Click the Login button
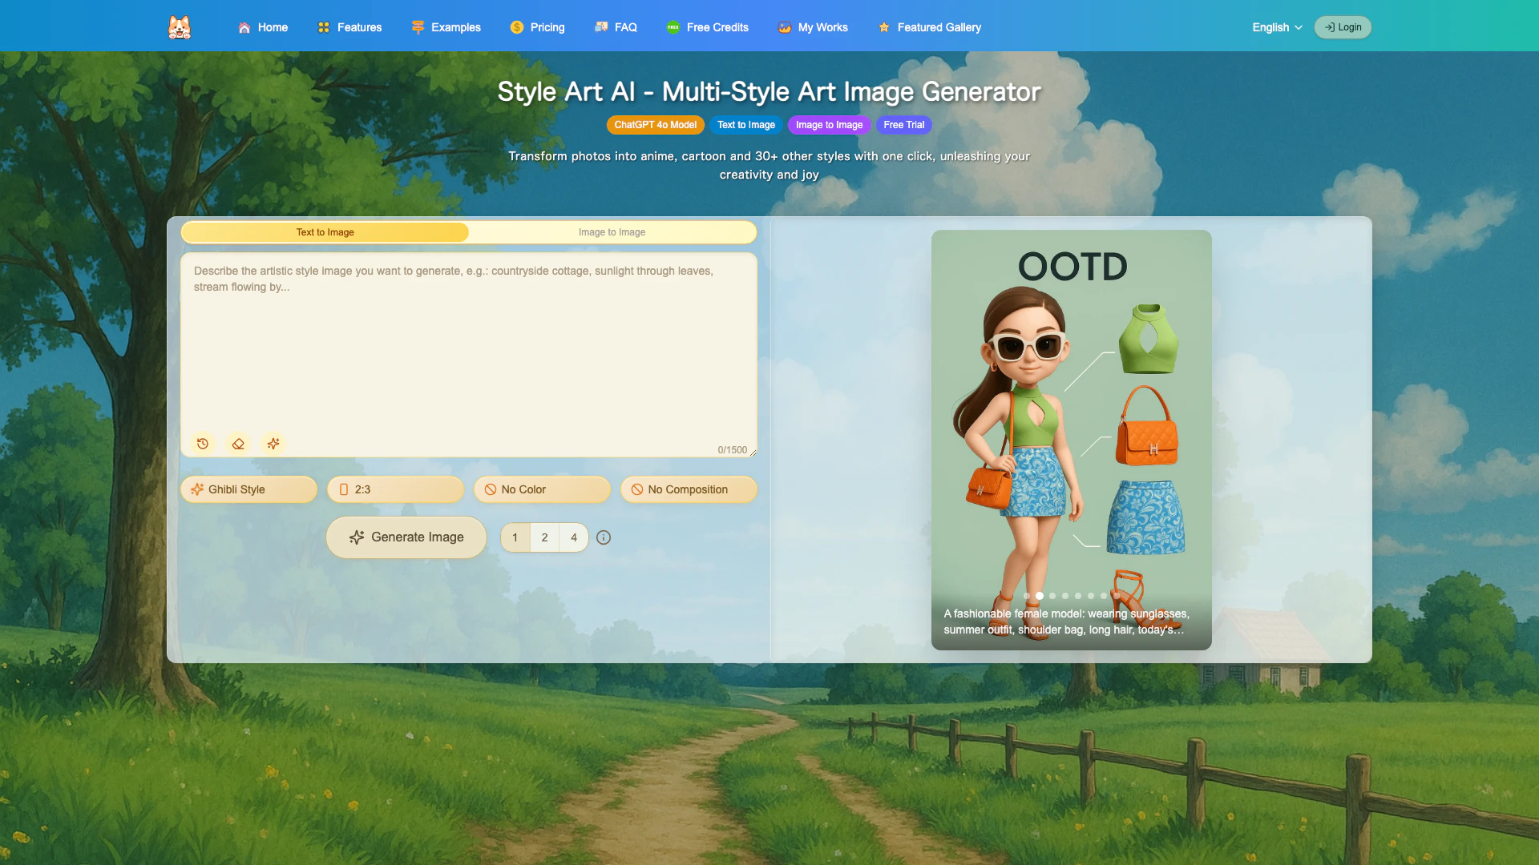The image size is (1539, 865). tap(1343, 27)
